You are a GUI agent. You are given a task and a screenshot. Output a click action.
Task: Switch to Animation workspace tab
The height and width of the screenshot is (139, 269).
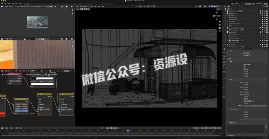click(73, 4)
